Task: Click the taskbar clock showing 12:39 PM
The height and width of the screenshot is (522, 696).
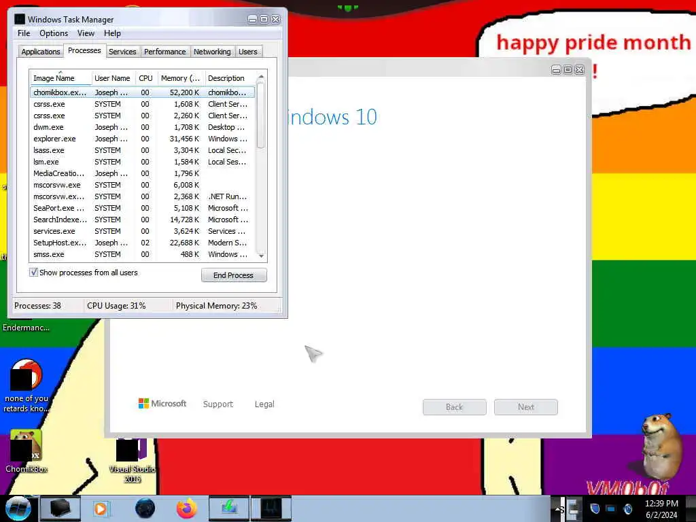Action: (x=661, y=509)
